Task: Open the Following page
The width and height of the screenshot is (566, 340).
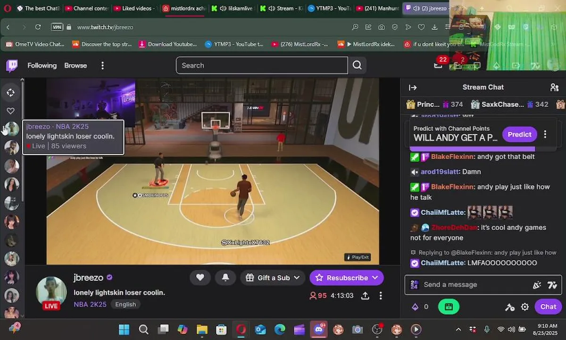Action: 42,66
